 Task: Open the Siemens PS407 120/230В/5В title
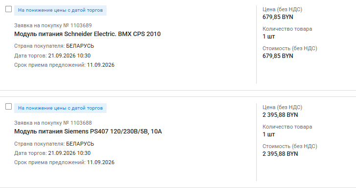[x=88, y=132]
